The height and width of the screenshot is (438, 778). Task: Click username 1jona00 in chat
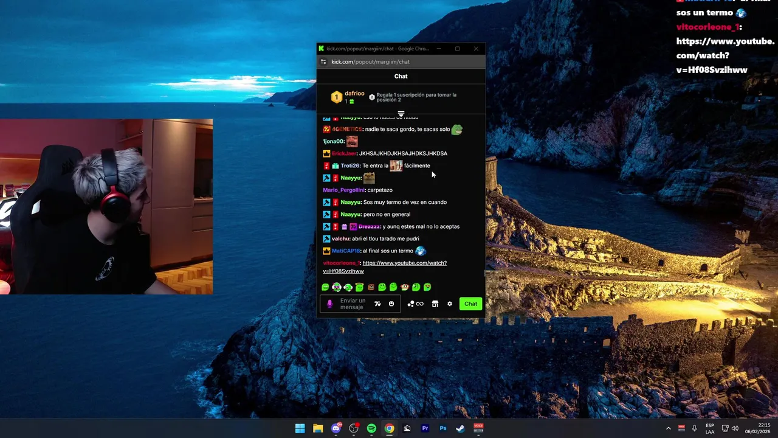[333, 141]
